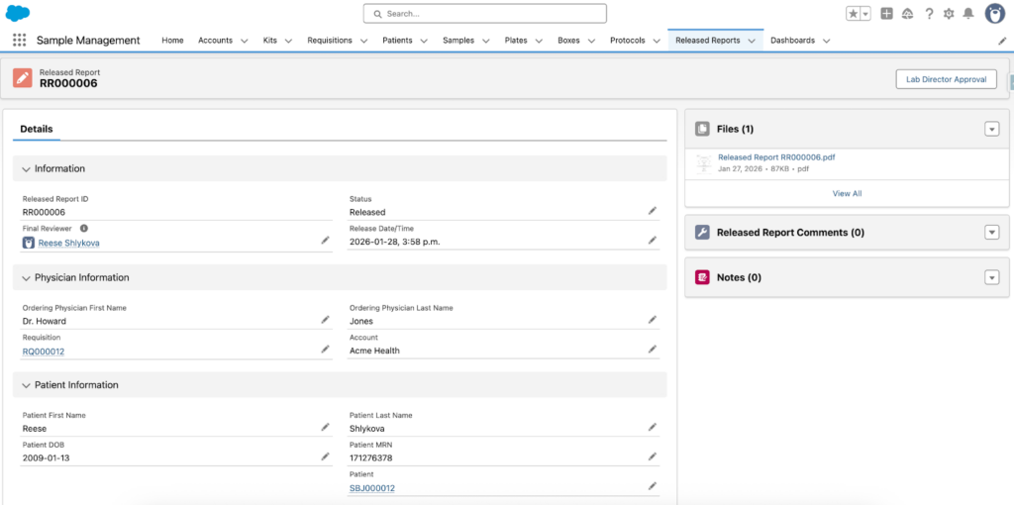Screen dimensions: 1014x505
Task: Click the Lab Director Approval button
Action: click(x=946, y=79)
